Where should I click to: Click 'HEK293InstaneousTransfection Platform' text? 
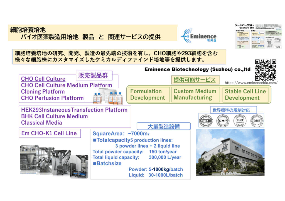pos(74,110)
